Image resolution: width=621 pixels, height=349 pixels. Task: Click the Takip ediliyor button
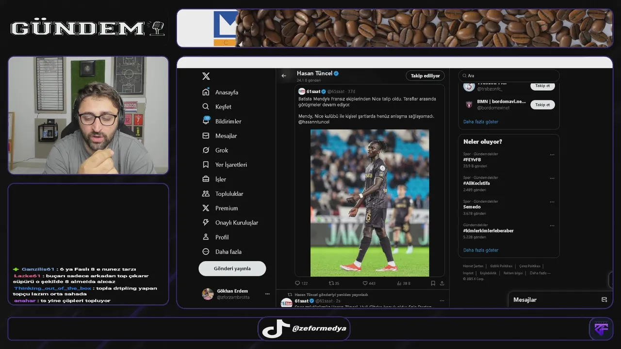click(425, 76)
